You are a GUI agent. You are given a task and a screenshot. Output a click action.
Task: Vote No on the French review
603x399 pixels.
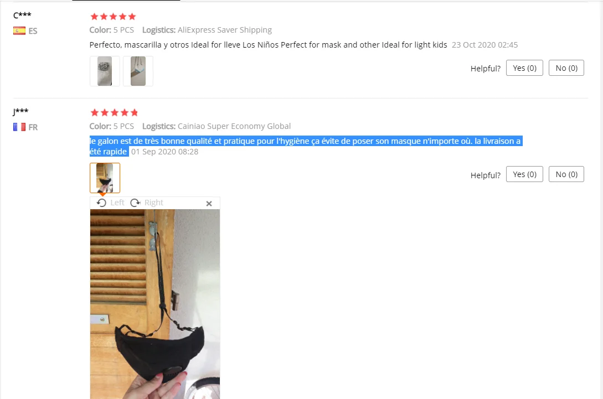[566, 174]
